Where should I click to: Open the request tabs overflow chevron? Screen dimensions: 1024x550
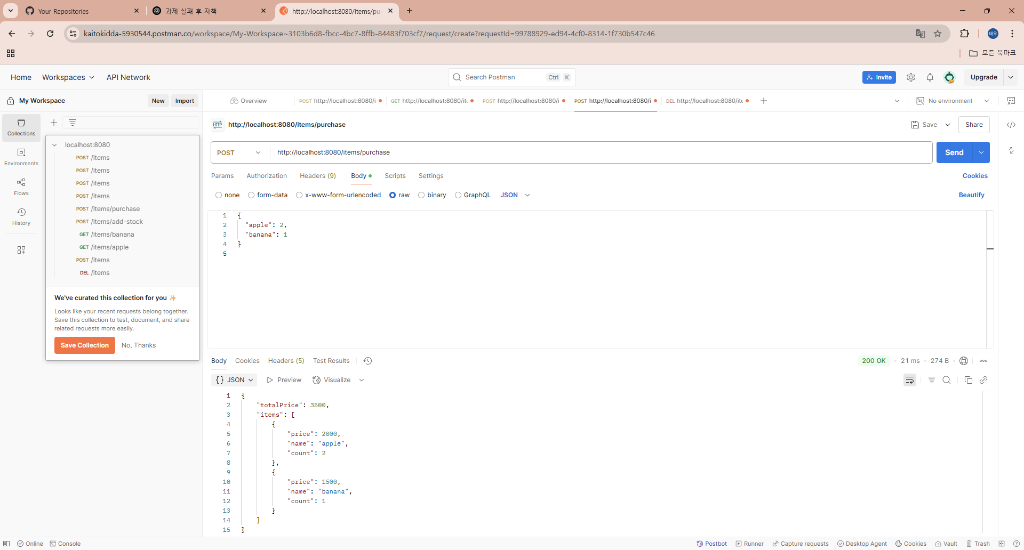click(897, 101)
